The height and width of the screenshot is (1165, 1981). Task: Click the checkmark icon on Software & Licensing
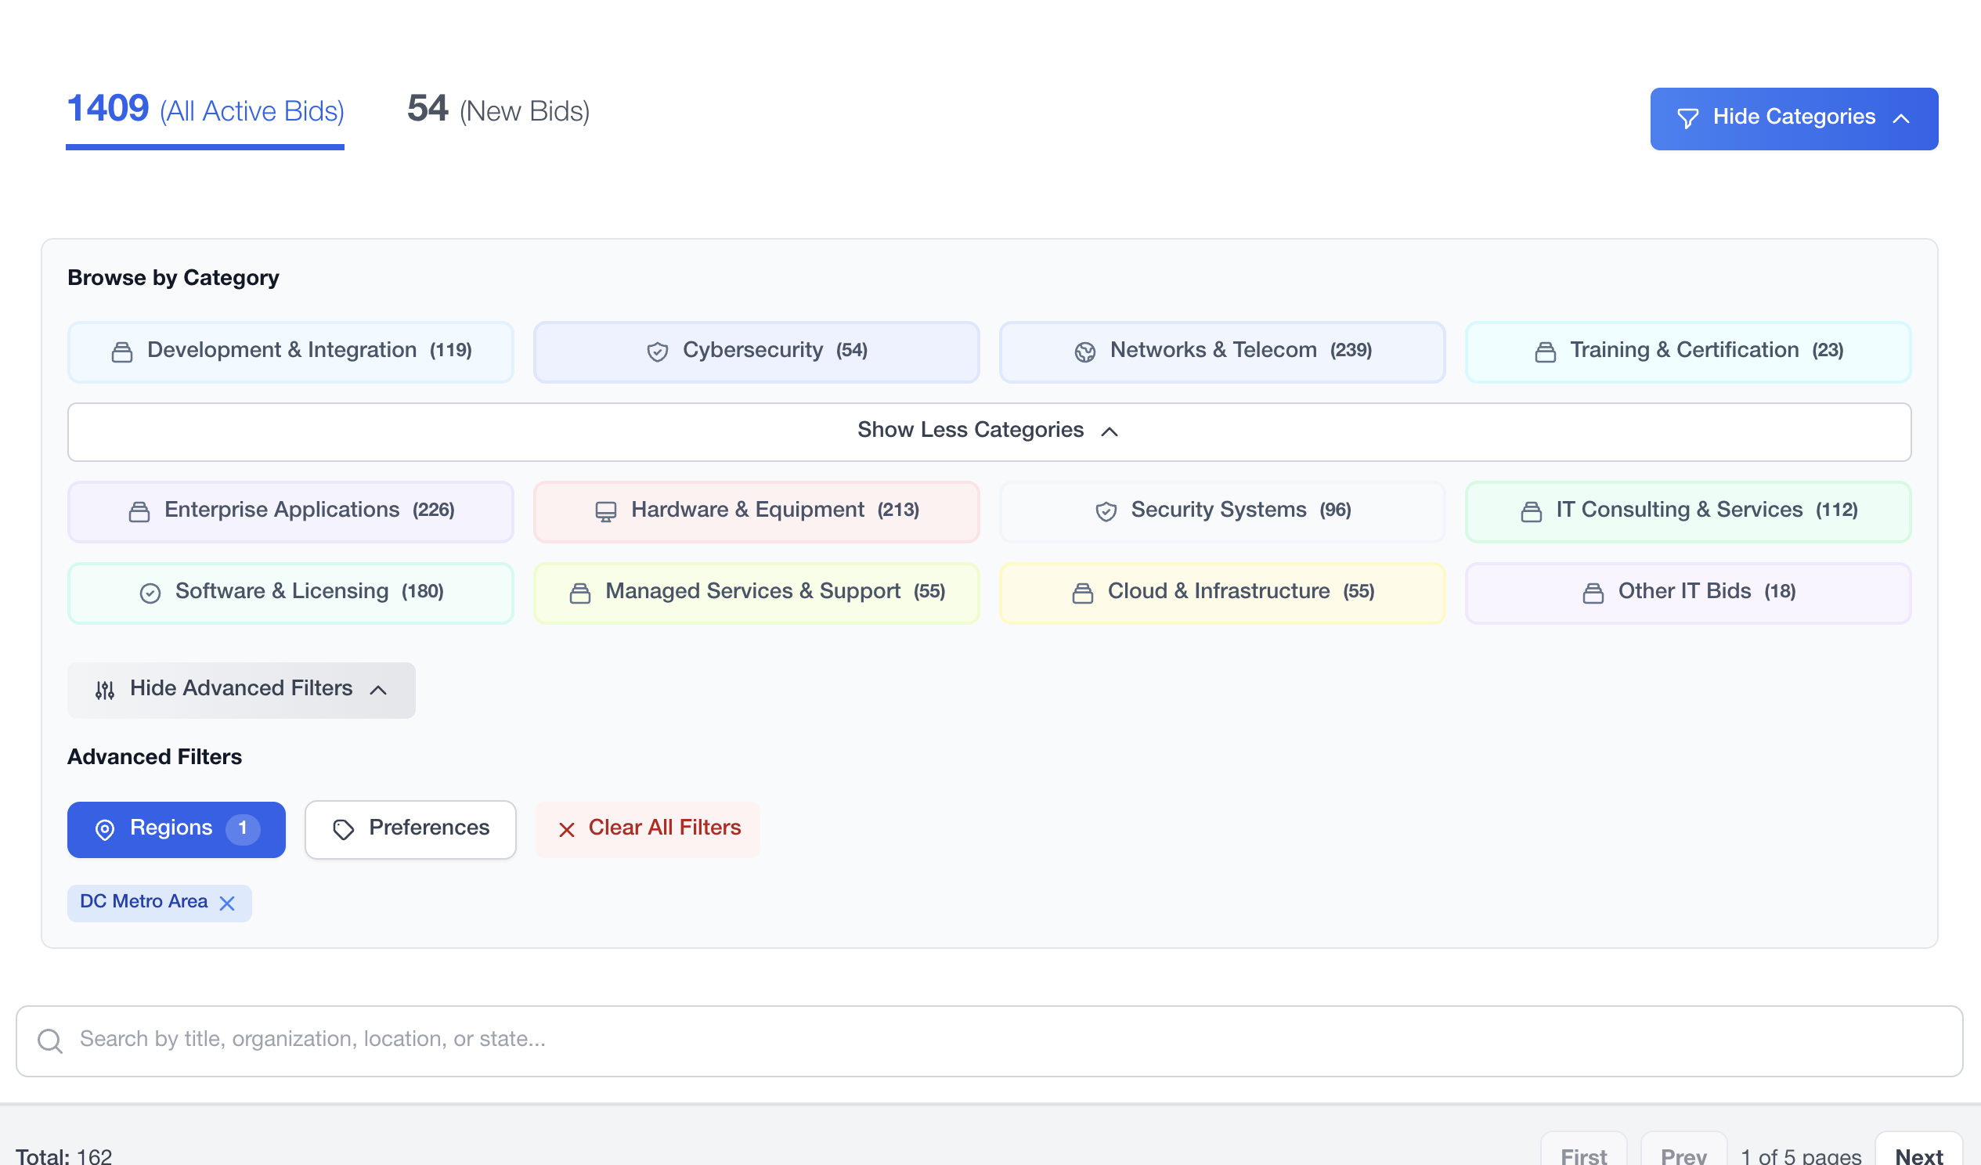(150, 592)
